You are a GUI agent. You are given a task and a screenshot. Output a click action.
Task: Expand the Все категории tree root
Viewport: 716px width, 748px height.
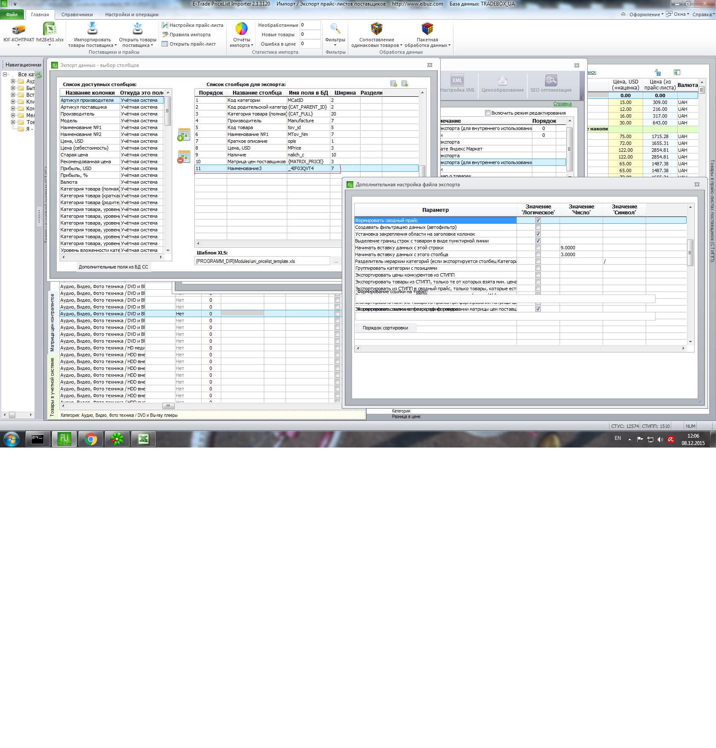click(5, 75)
